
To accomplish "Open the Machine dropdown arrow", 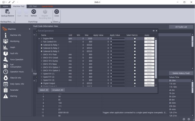I will 30,29.
